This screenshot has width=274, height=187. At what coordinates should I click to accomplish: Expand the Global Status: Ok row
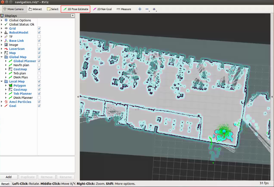tap(1, 24)
